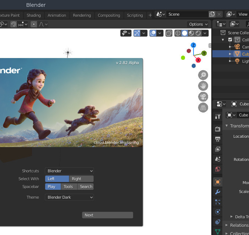
Task: Switch to material preview shading
Action: (191, 33)
